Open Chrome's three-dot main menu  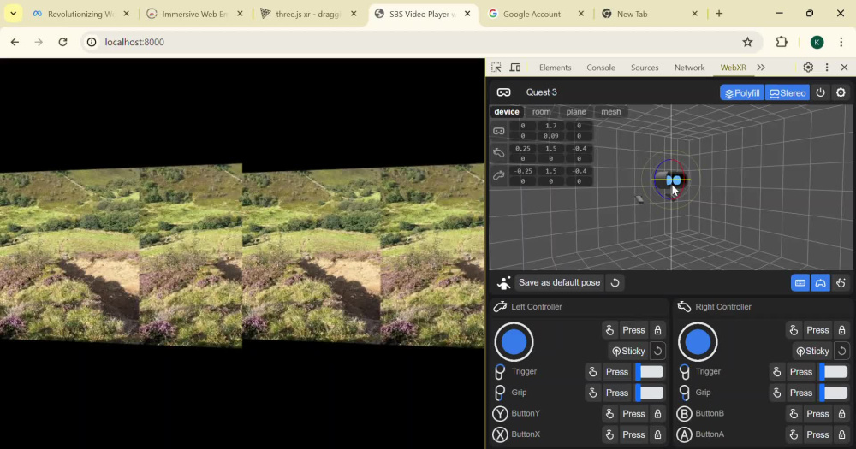(841, 42)
